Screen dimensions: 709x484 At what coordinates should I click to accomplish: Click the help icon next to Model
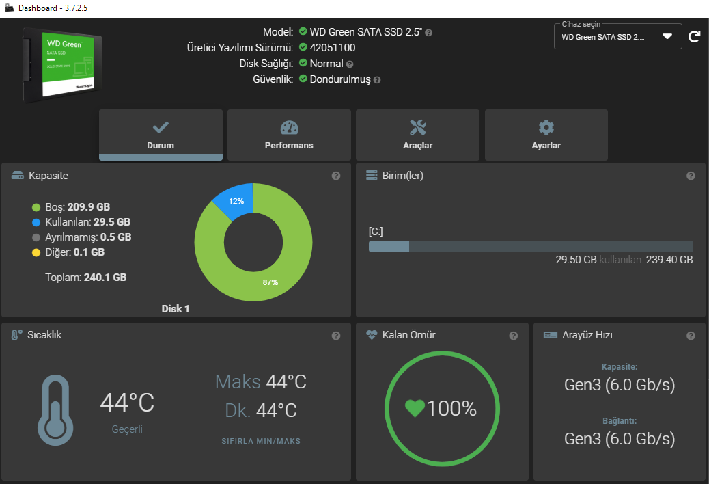[429, 33]
